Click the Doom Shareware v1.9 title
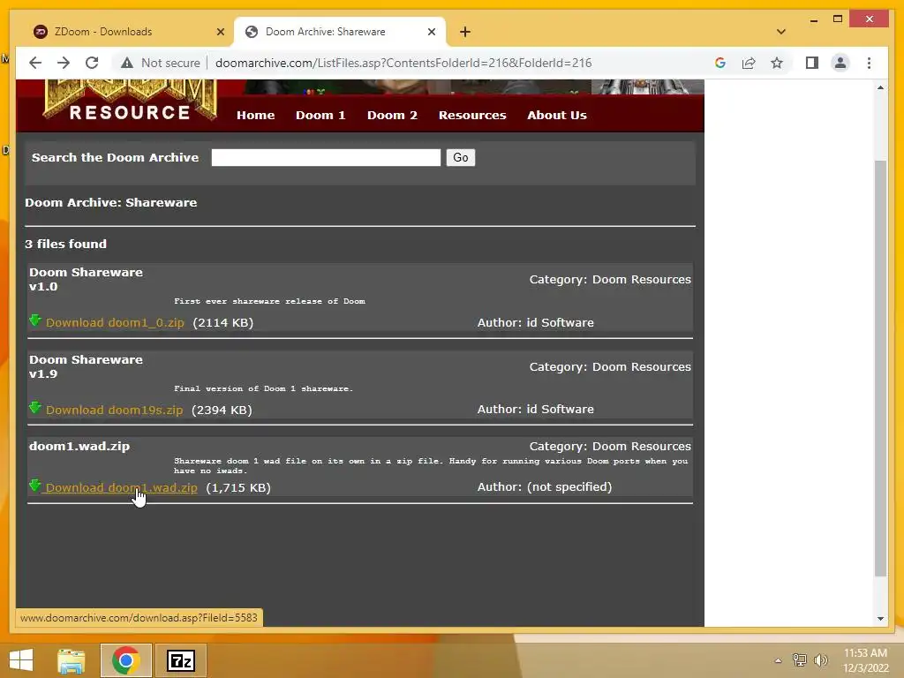 pyautogui.click(x=86, y=366)
